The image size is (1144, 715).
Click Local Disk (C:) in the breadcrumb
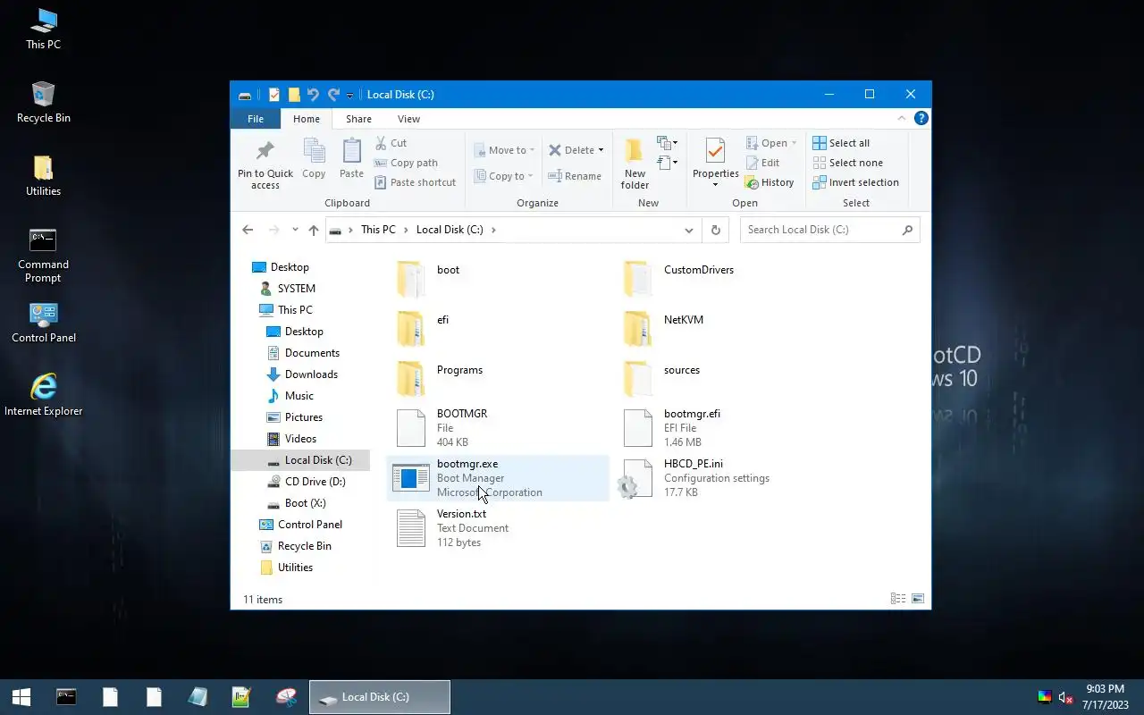click(450, 230)
